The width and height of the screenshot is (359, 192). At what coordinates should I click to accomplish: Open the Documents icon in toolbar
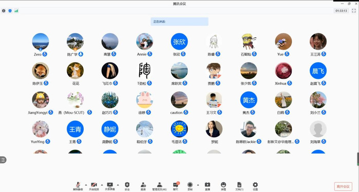(239, 186)
